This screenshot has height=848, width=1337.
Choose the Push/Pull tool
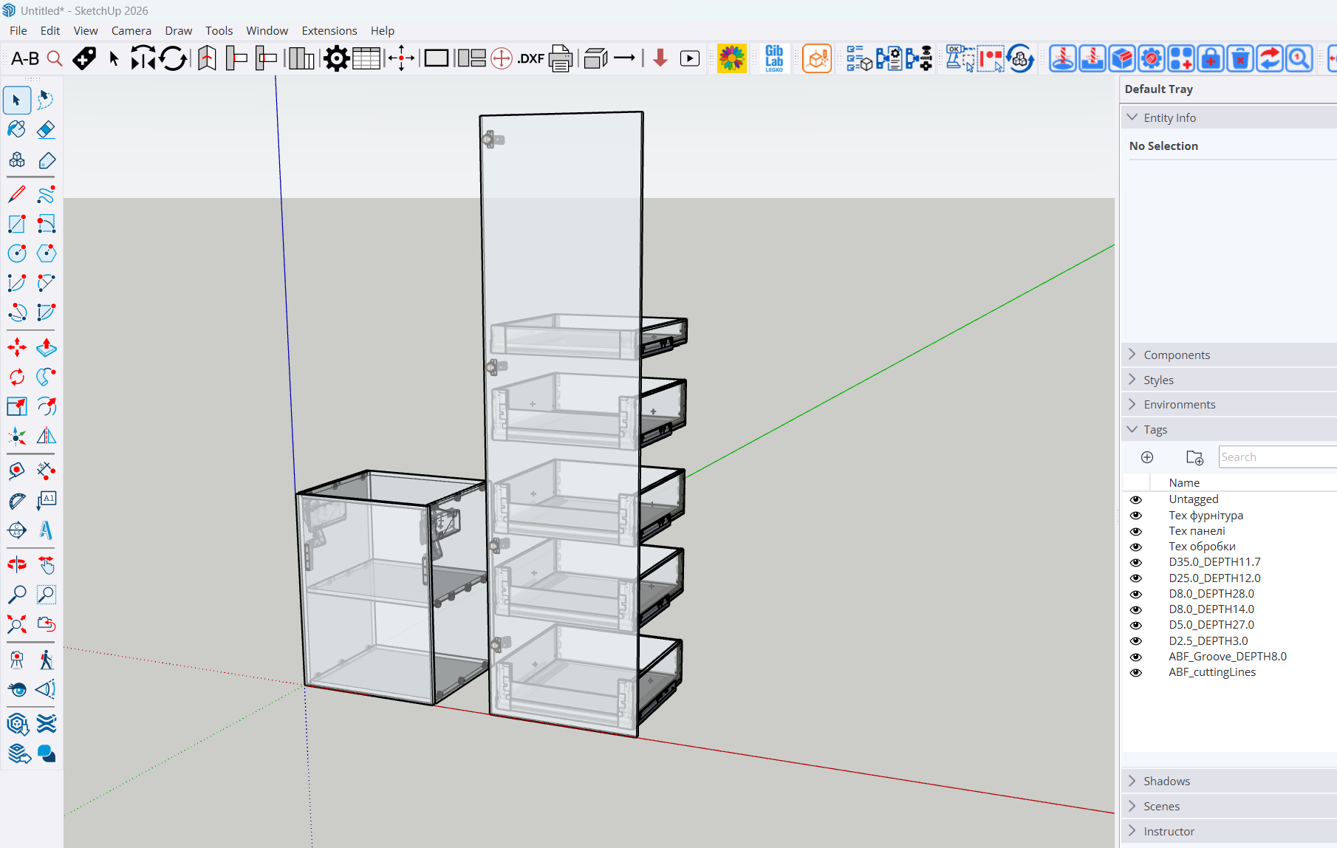[x=46, y=347]
